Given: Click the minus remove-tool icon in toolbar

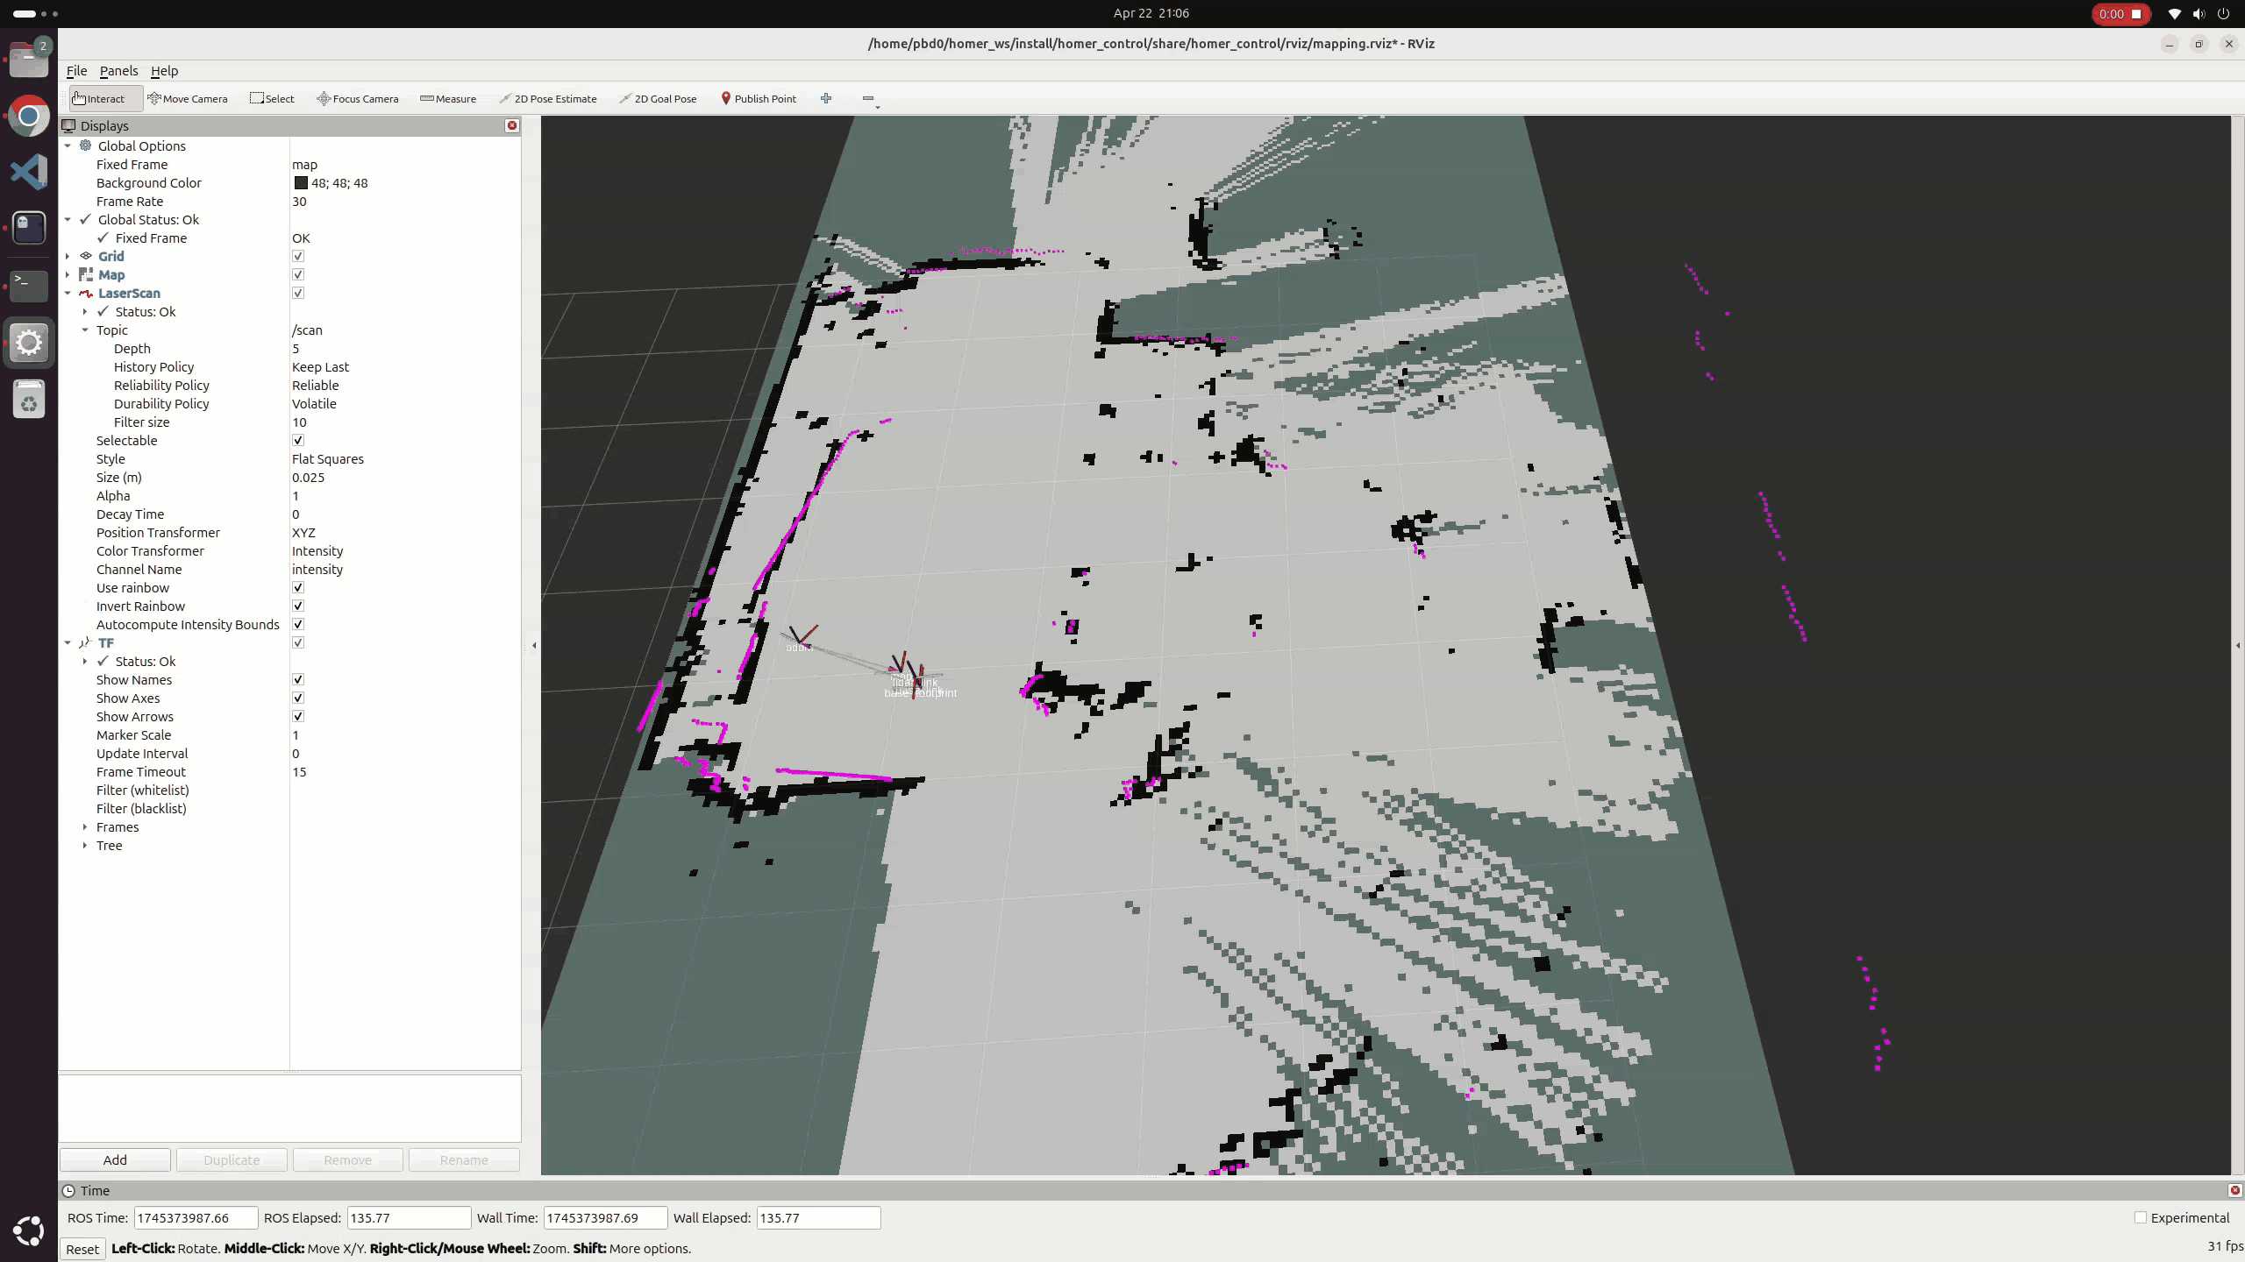Looking at the screenshot, I should (x=868, y=98).
